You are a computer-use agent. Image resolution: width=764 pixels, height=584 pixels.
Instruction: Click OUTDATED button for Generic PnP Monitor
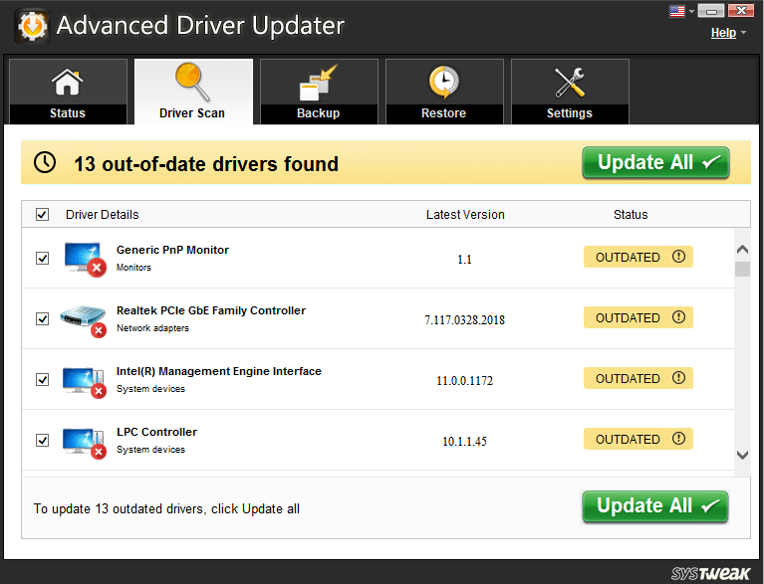pos(638,257)
